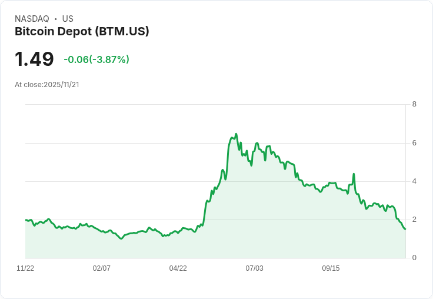
Task: Click the 11/22 x-axis date label
Action: (x=25, y=268)
